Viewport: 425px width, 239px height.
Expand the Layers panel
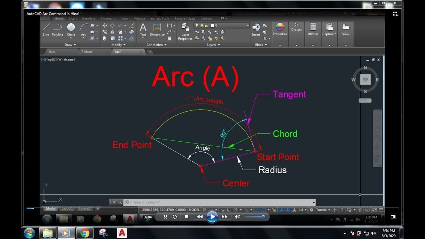coord(213,44)
